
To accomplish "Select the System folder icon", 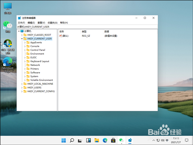I will pos(28,76).
